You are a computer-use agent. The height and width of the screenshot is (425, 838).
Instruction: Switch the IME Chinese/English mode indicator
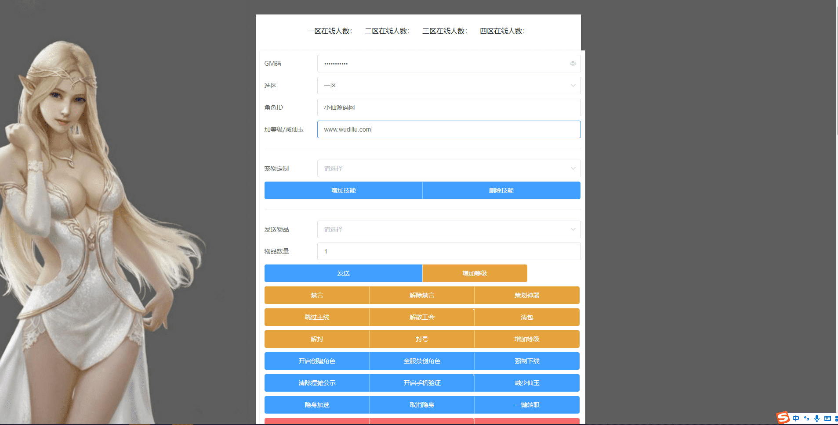tap(796, 418)
